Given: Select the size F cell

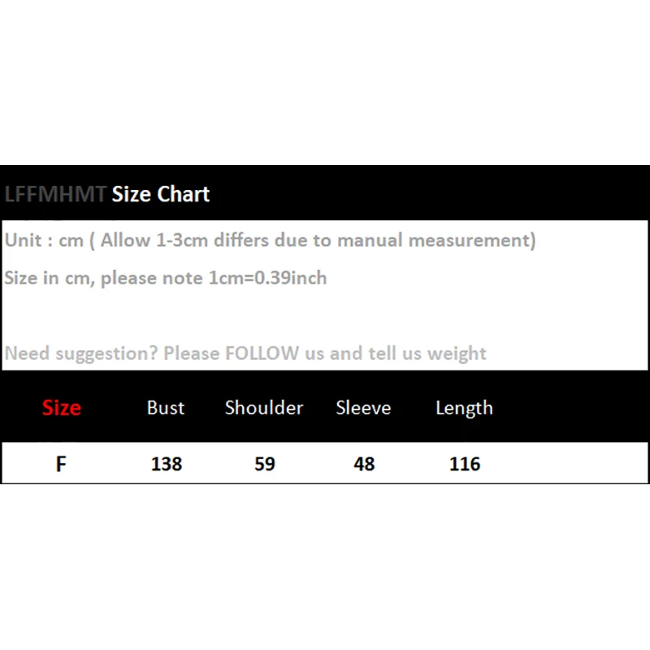Looking at the screenshot, I should (61, 464).
